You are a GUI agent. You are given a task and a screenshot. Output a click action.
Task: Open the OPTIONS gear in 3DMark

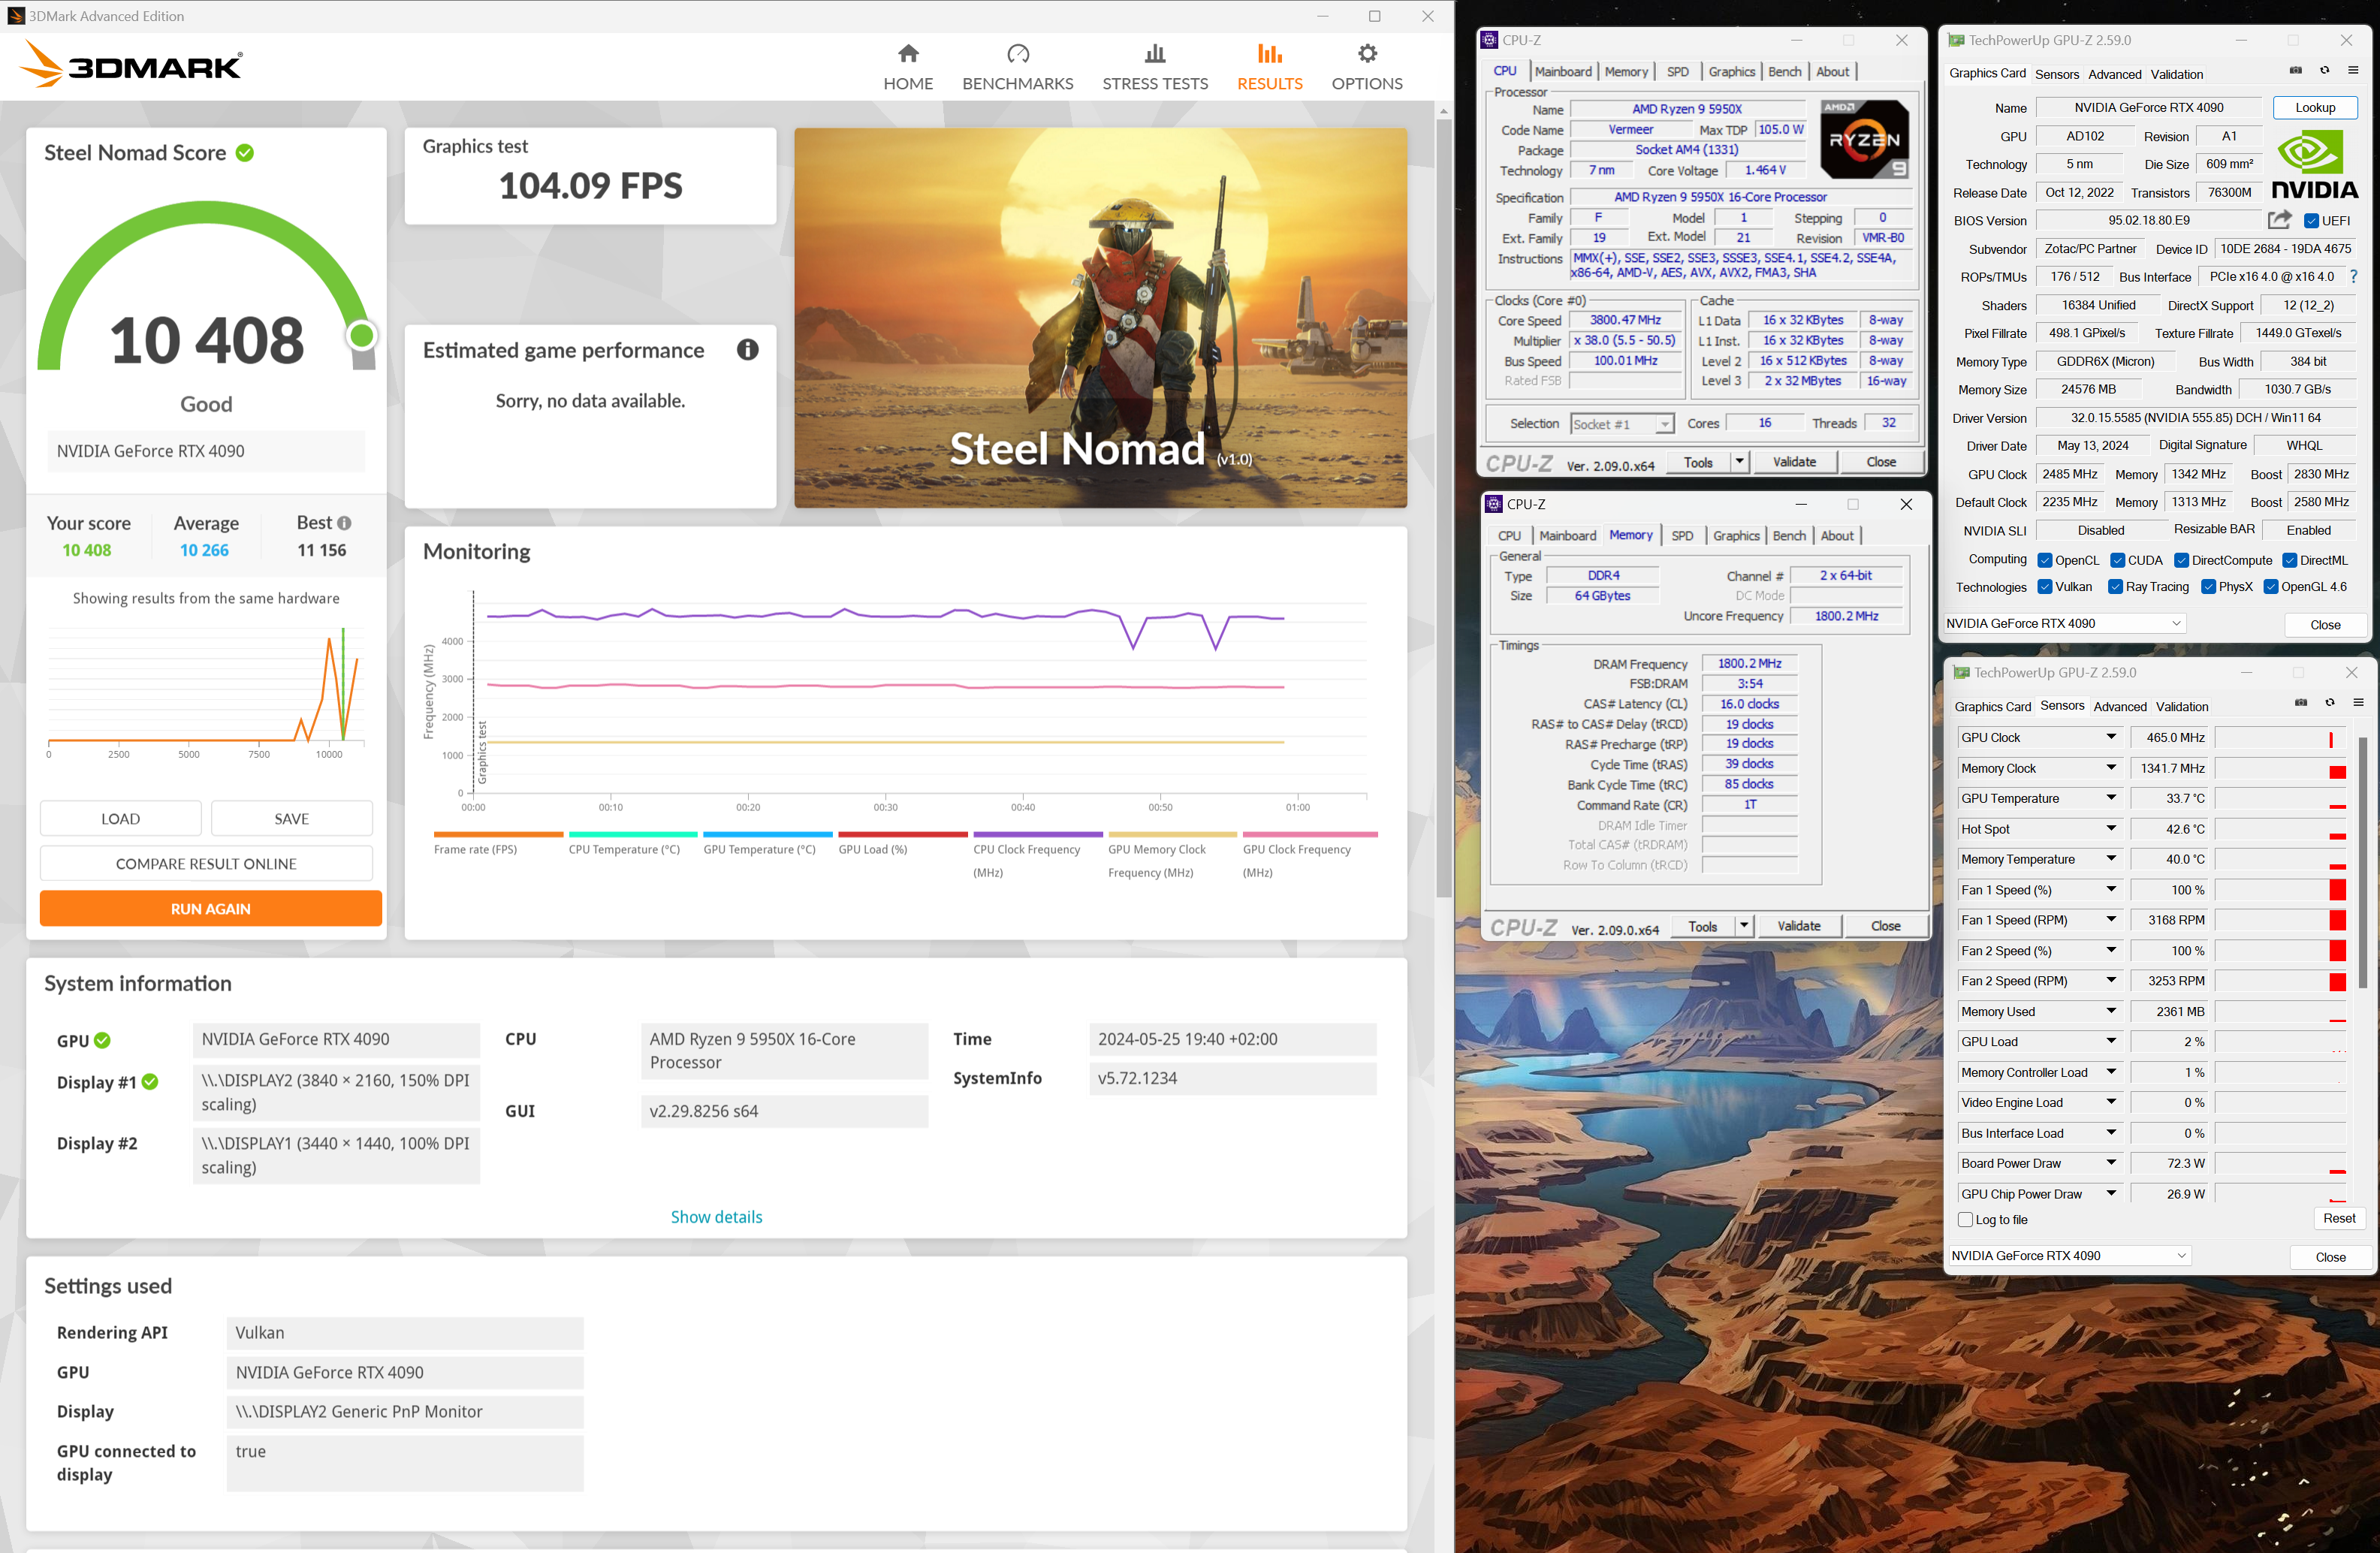click(1367, 67)
